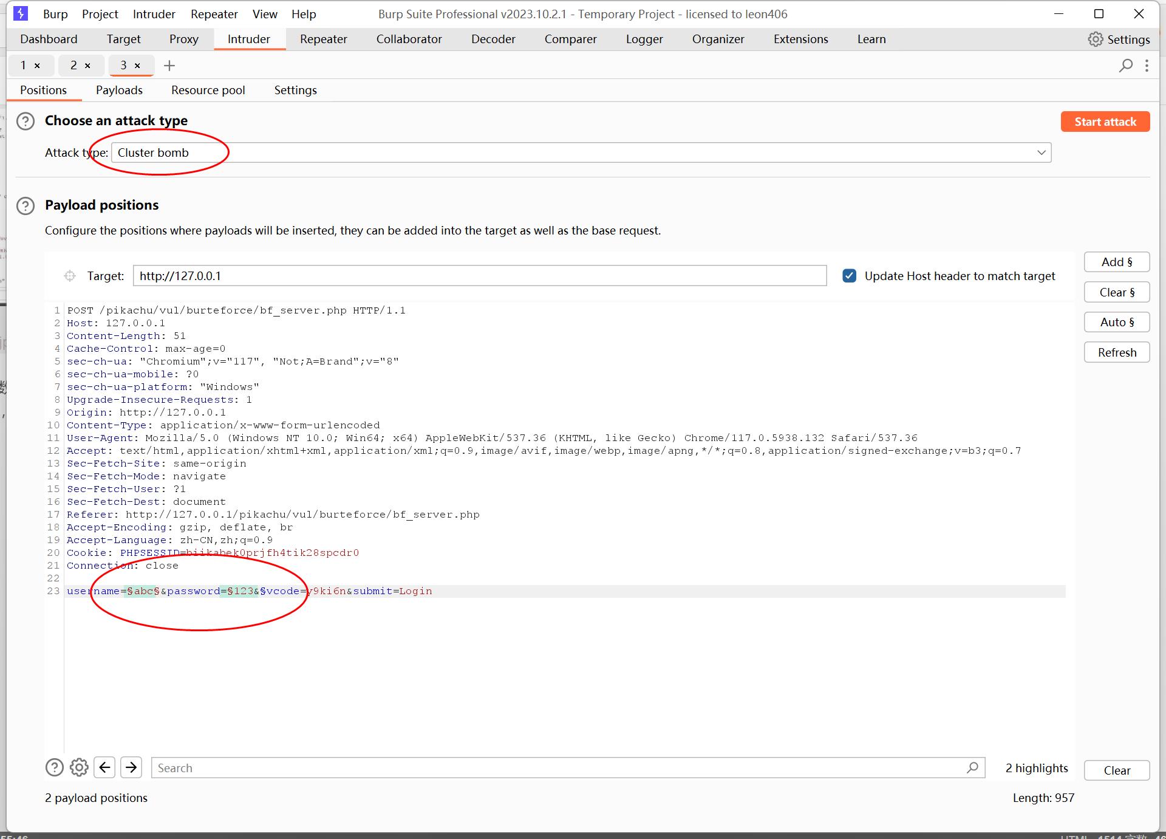
Task: Open the Burp menu
Action: point(55,14)
